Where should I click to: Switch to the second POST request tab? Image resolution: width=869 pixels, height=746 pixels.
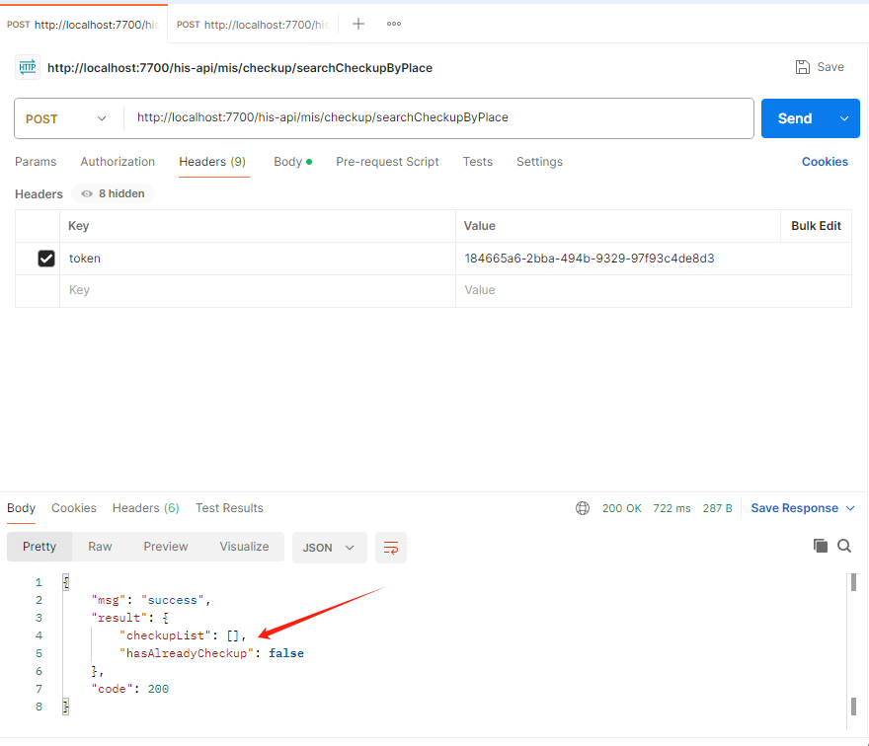tap(253, 25)
